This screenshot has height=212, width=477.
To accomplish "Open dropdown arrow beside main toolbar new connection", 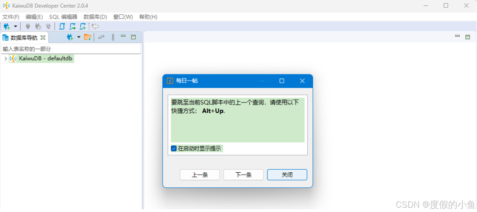I will point(15,26).
